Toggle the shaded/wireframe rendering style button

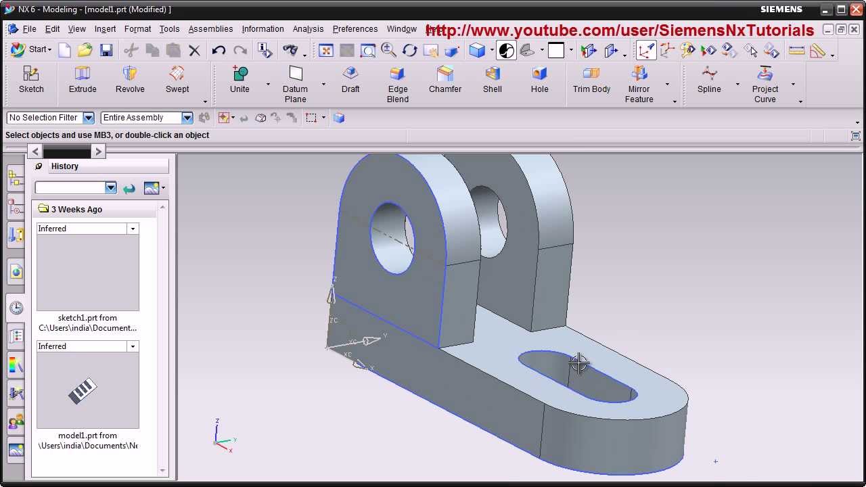pyautogui.click(x=478, y=50)
